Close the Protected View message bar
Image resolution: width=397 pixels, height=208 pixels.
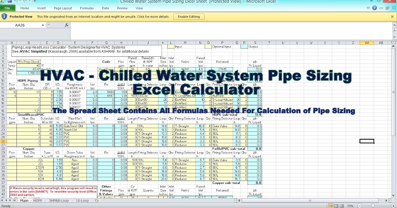tap(393, 17)
